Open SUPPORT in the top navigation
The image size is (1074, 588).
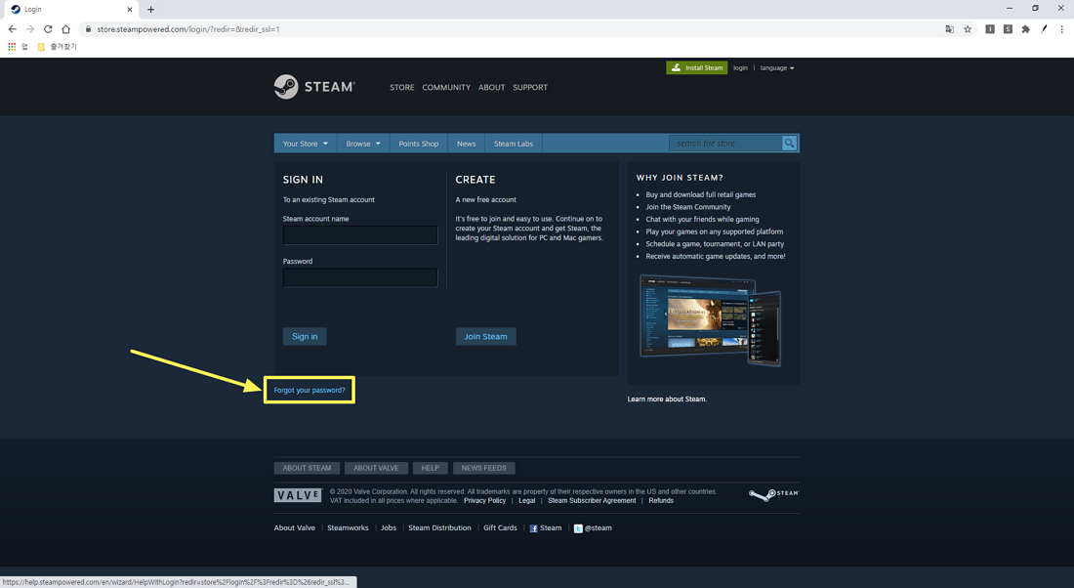tap(530, 87)
